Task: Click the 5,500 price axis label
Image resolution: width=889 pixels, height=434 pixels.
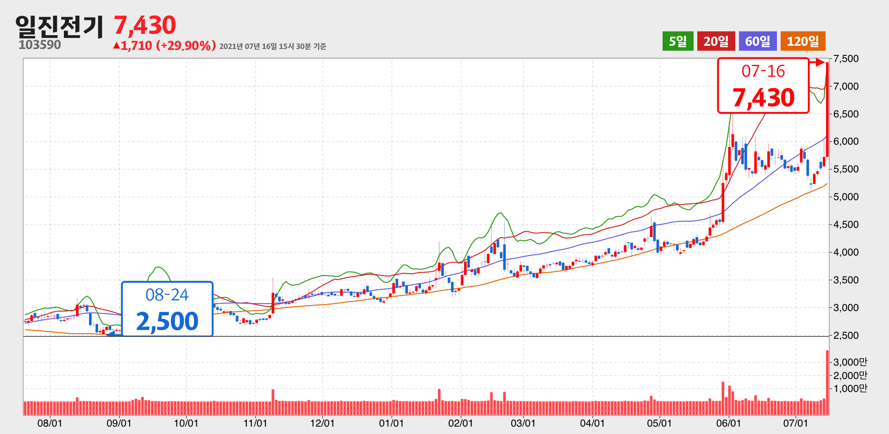Action: pyautogui.click(x=846, y=169)
